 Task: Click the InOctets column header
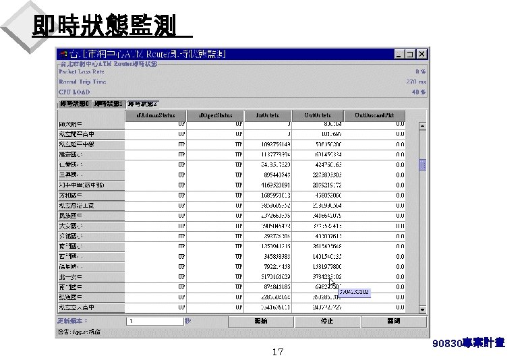point(267,116)
